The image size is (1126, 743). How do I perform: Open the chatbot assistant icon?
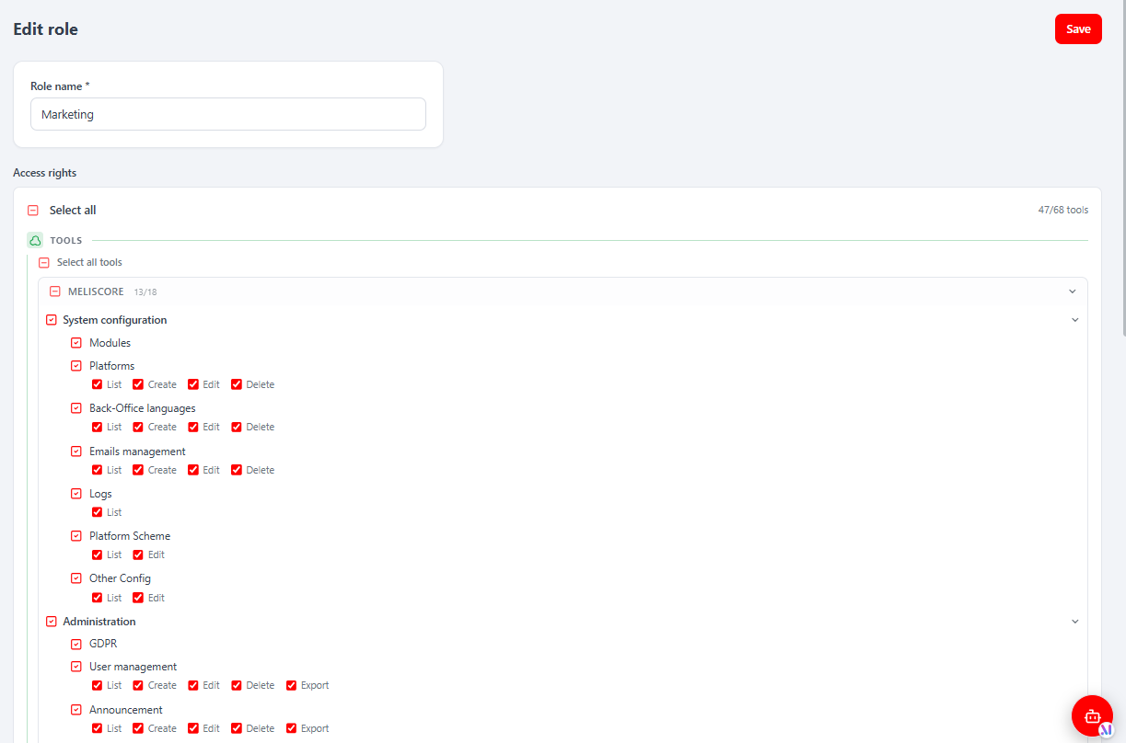pos(1093,716)
